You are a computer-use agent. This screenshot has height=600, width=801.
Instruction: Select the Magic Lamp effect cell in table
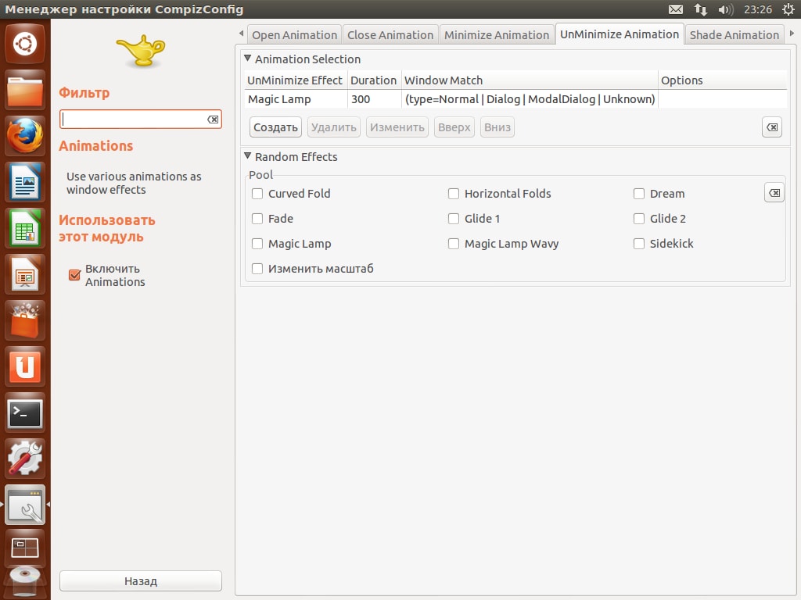click(x=296, y=99)
